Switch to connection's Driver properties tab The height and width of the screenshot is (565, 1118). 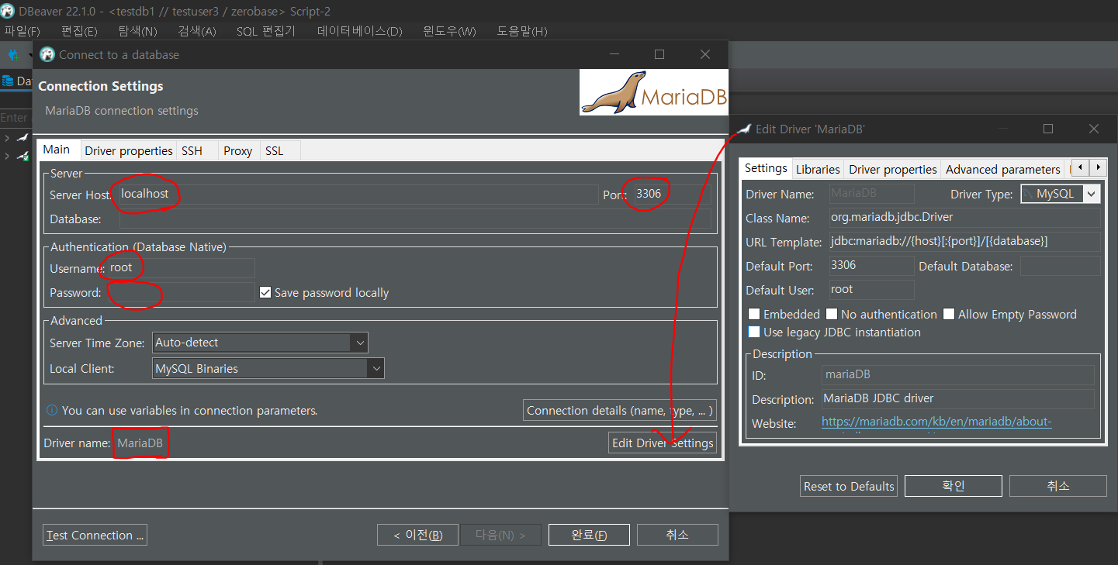click(x=129, y=150)
